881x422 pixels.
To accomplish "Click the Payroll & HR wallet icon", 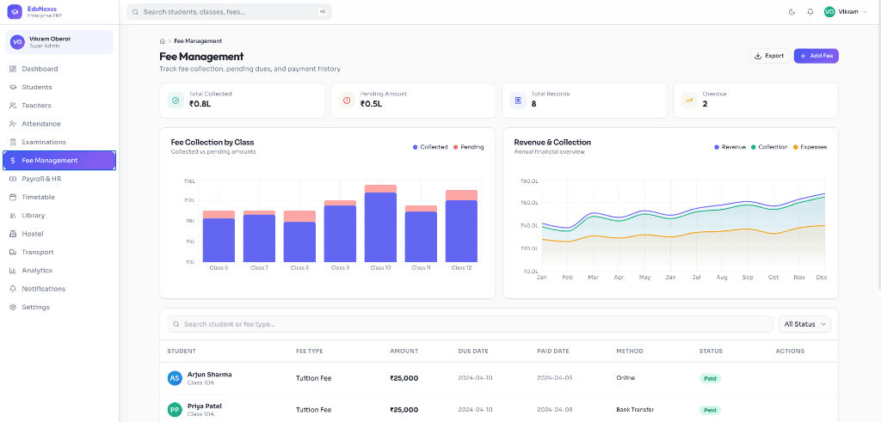I will [13, 179].
